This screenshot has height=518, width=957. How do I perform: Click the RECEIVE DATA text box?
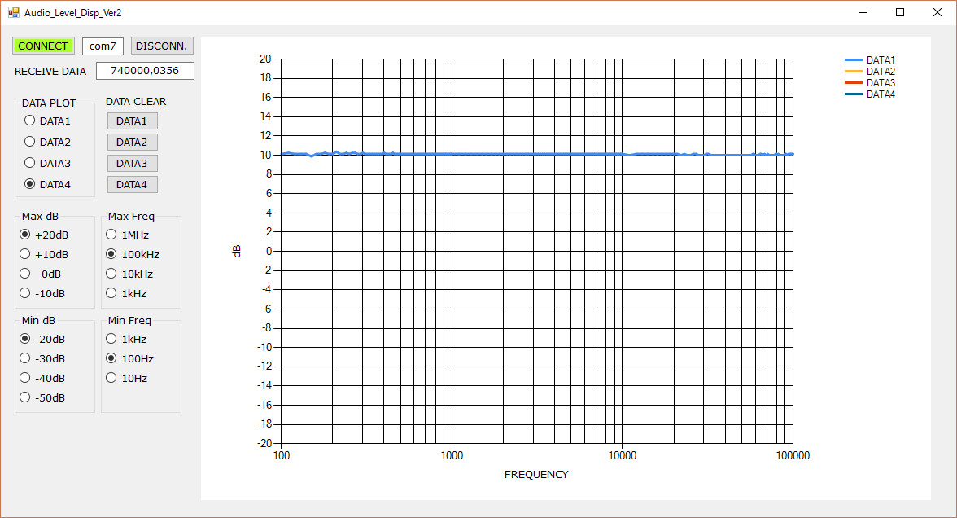click(145, 71)
